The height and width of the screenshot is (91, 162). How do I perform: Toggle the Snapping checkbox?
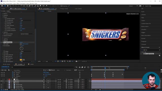tap(61, 6)
